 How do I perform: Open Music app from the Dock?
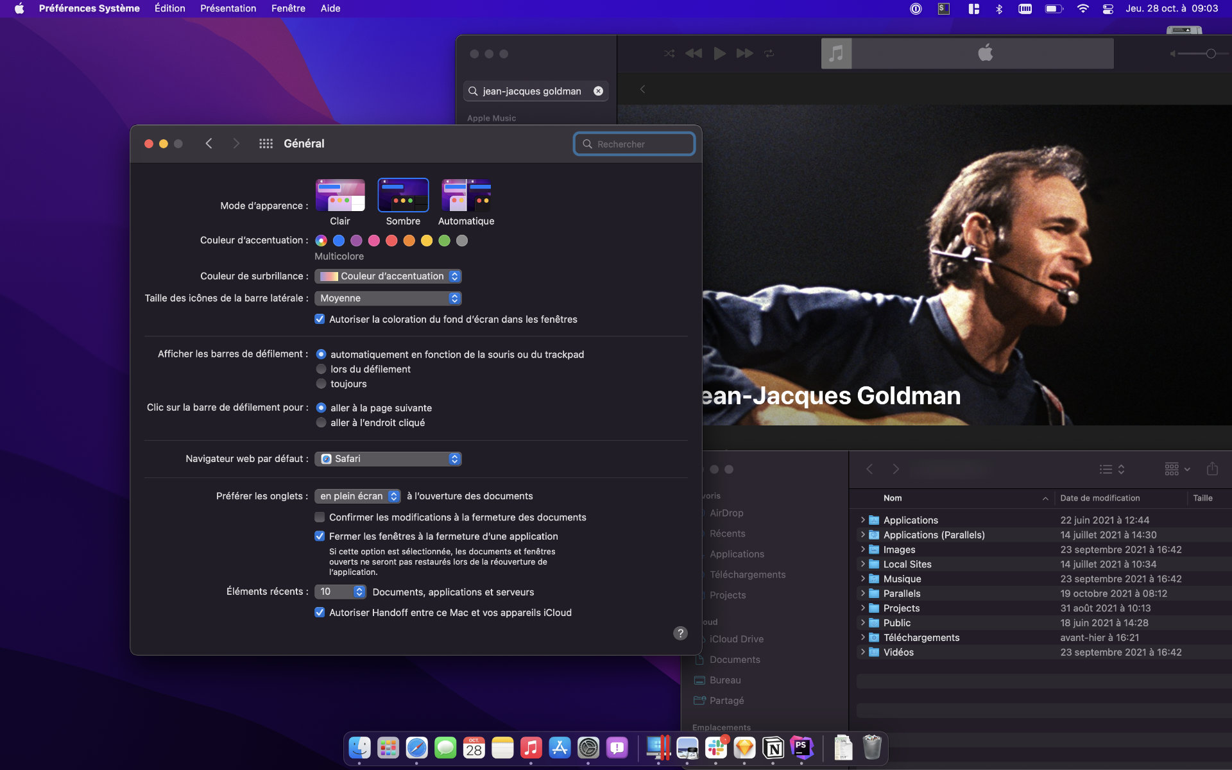click(531, 748)
